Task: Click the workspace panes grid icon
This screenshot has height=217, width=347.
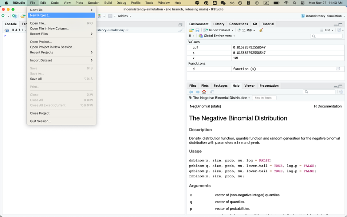Action: 110,16
